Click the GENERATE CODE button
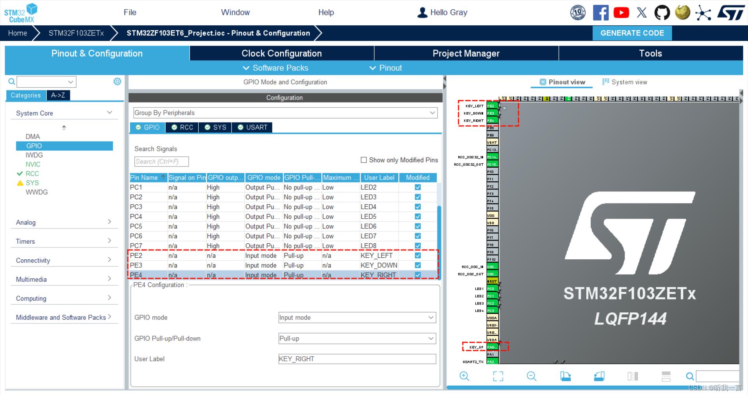This screenshot has width=748, height=395. 632,33
